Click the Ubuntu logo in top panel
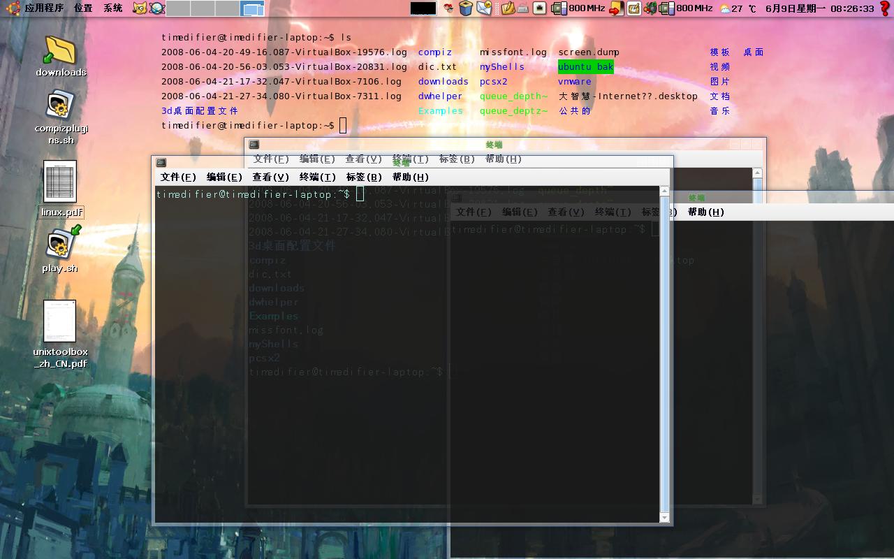The width and height of the screenshot is (894, 559). coord(12,8)
